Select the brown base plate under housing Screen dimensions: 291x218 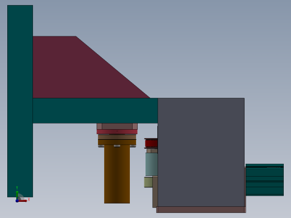(201, 210)
